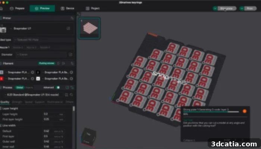This screenshot has width=261, height=149.
Task: Select the Speed settings tab
Action: coord(29,102)
